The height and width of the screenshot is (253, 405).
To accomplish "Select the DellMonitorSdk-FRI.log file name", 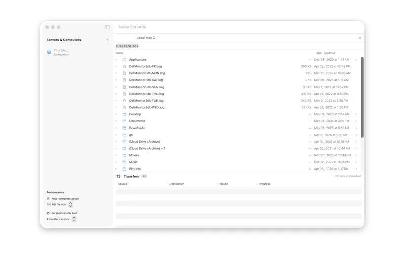I will coord(145,66).
